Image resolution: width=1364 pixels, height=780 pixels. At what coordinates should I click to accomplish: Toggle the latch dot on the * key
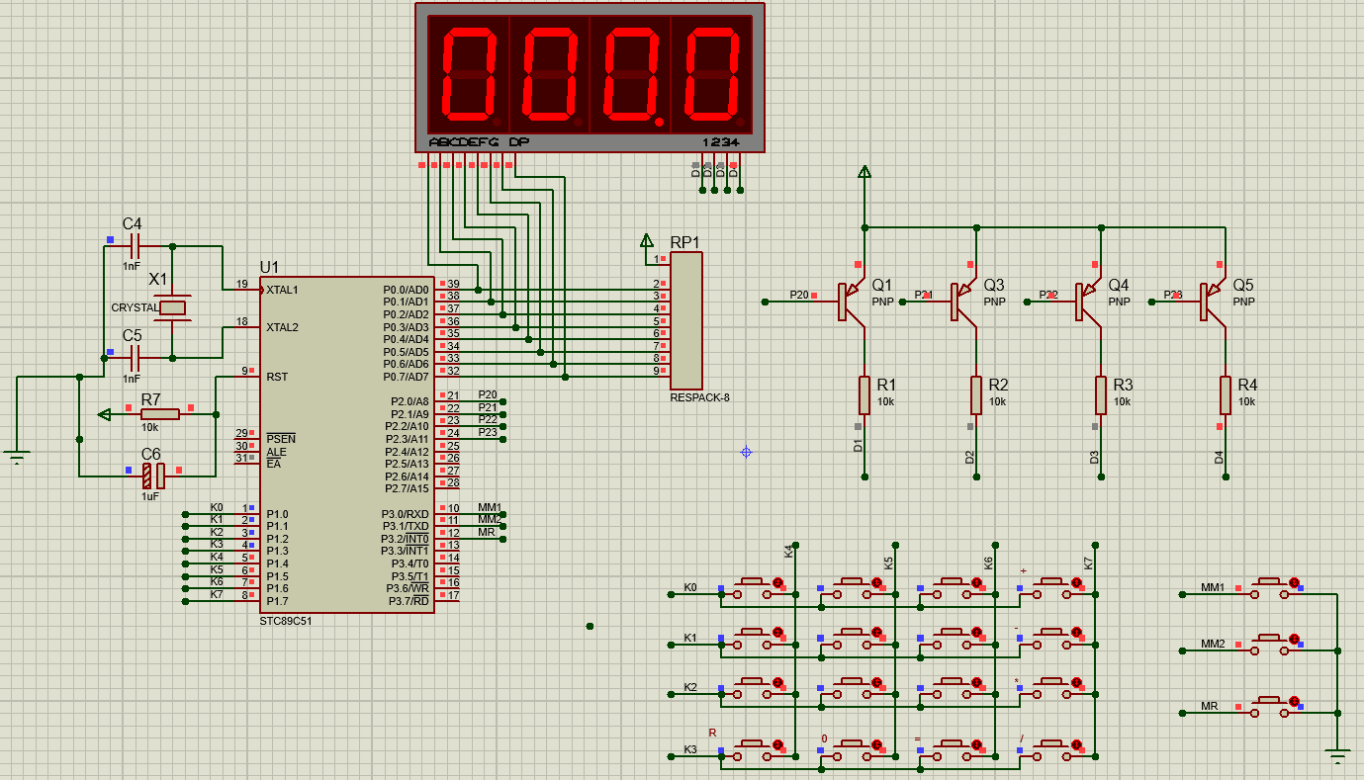pos(1076,684)
